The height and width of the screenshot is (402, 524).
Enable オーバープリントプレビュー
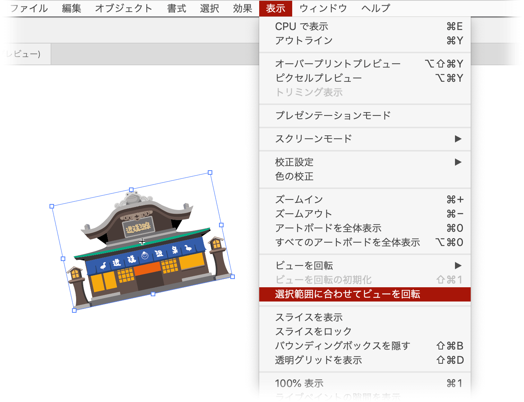(365, 64)
